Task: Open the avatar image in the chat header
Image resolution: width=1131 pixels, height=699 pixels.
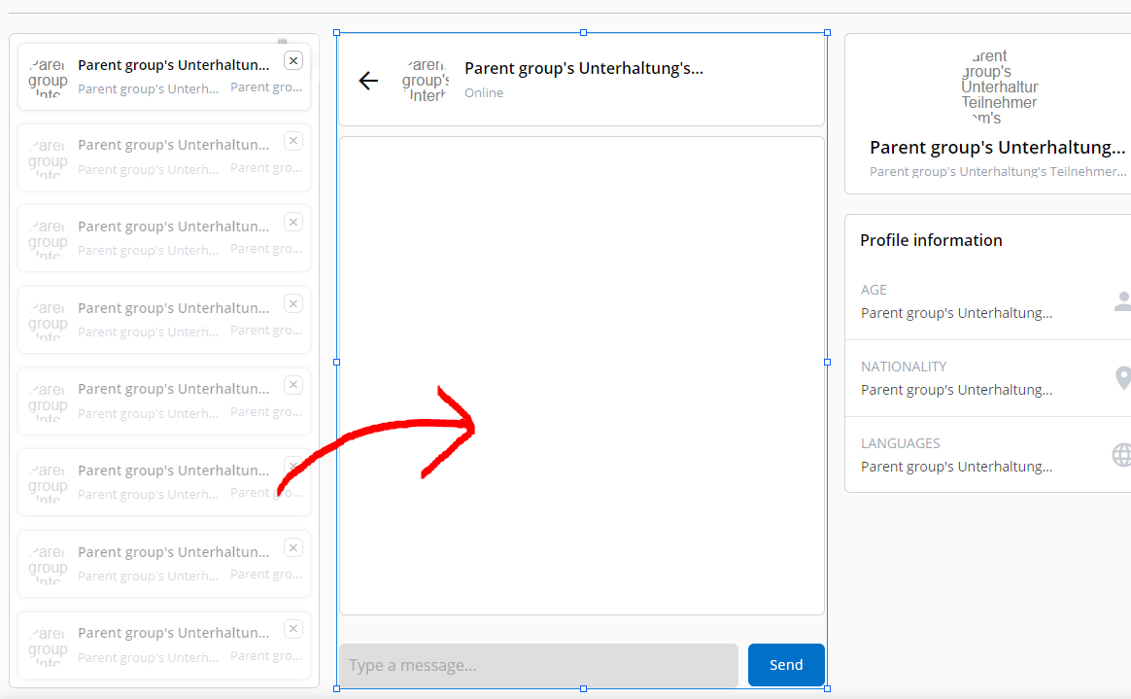Action: pyautogui.click(x=426, y=80)
